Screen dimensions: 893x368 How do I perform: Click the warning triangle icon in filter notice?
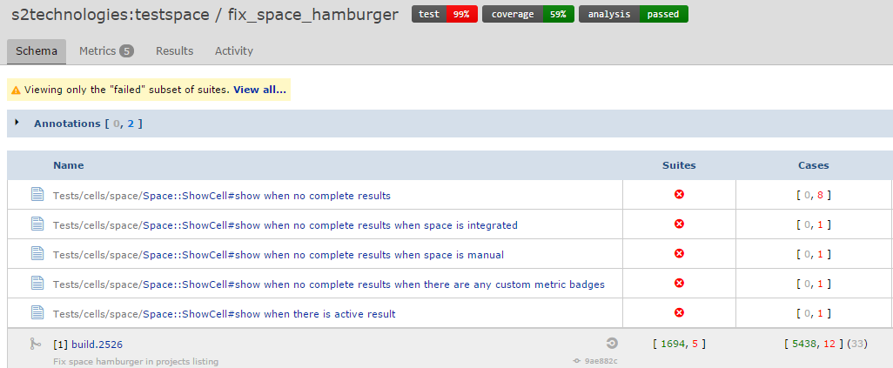coord(16,90)
